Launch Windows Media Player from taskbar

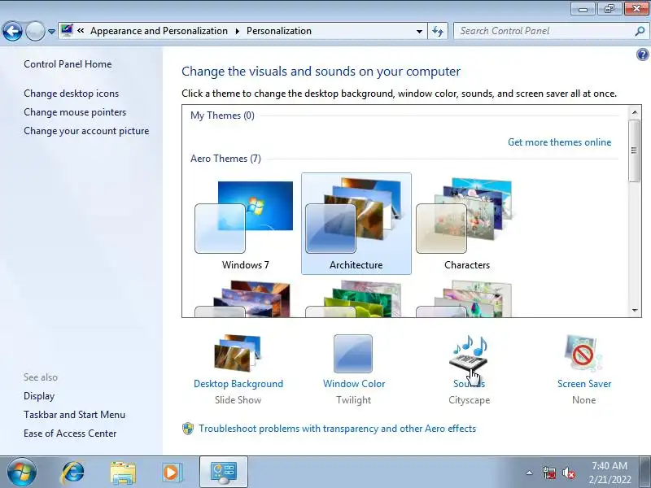pos(172,473)
